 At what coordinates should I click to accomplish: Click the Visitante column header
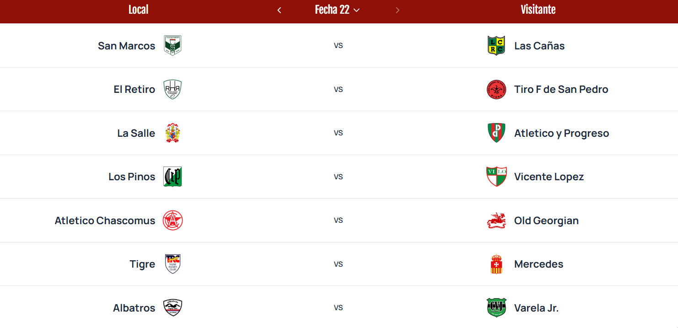(538, 10)
